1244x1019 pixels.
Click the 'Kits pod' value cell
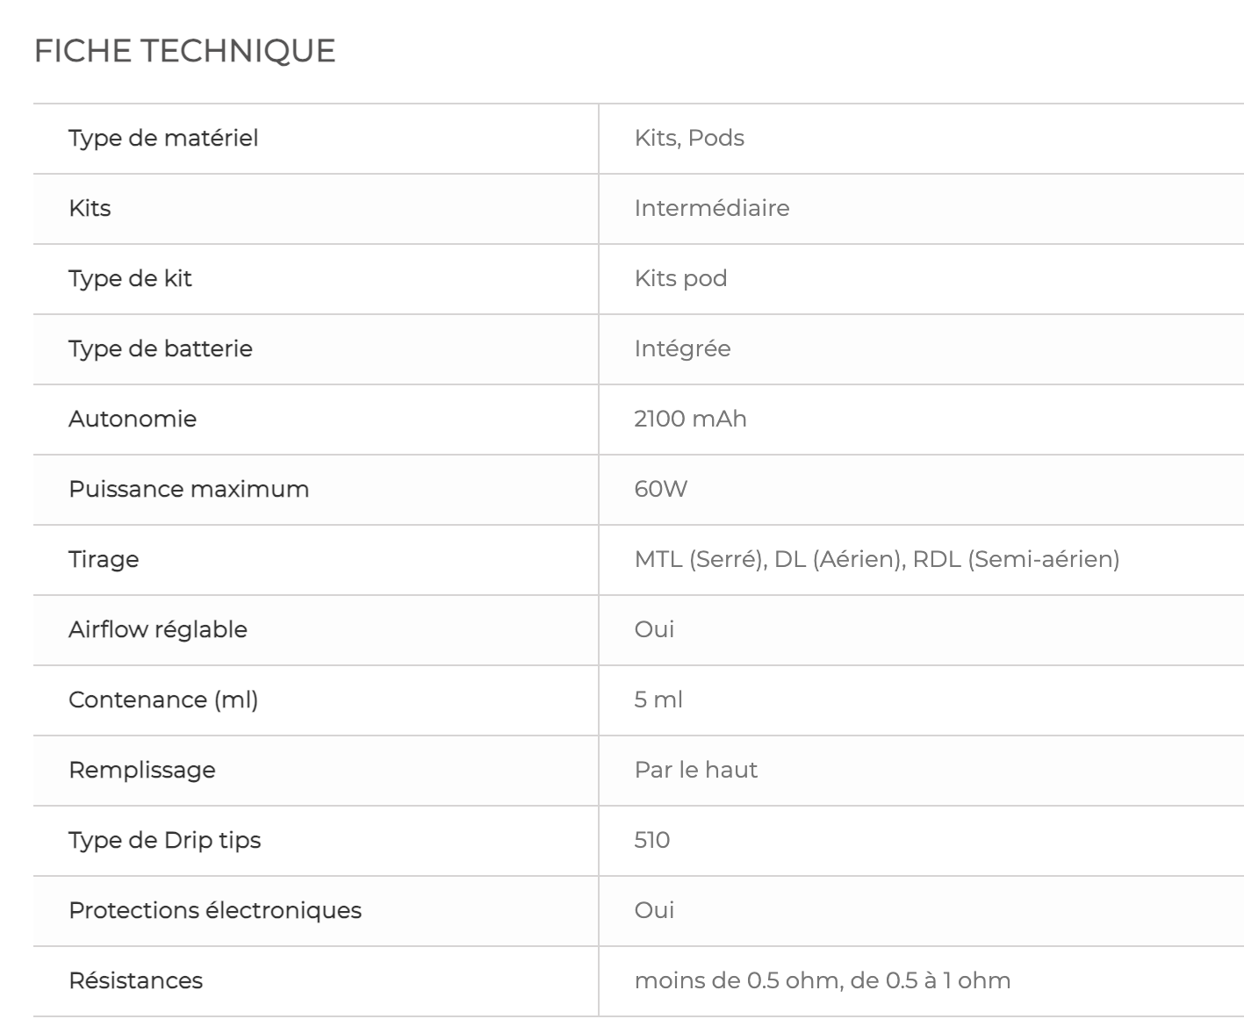click(x=680, y=278)
